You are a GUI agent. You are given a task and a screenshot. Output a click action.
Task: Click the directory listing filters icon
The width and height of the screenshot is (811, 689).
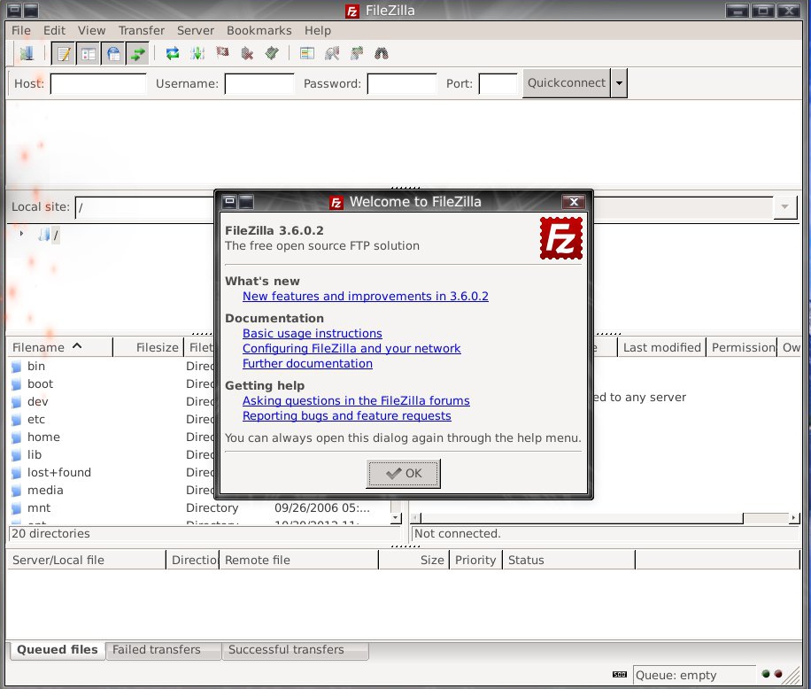click(x=307, y=53)
